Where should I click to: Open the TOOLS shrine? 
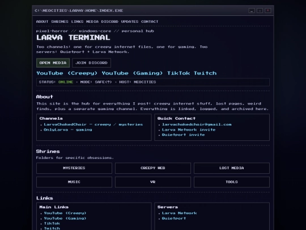(232, 182)
